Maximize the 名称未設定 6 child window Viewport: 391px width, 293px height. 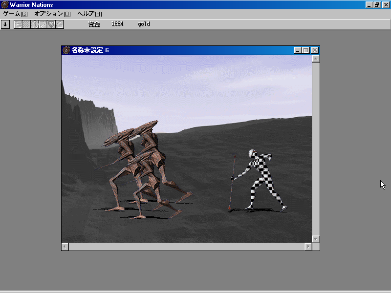(306, 50)
